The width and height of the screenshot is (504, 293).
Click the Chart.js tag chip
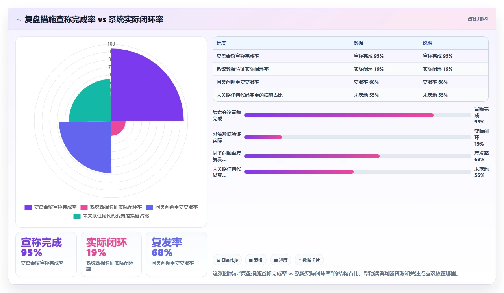[x=227, y=260]
